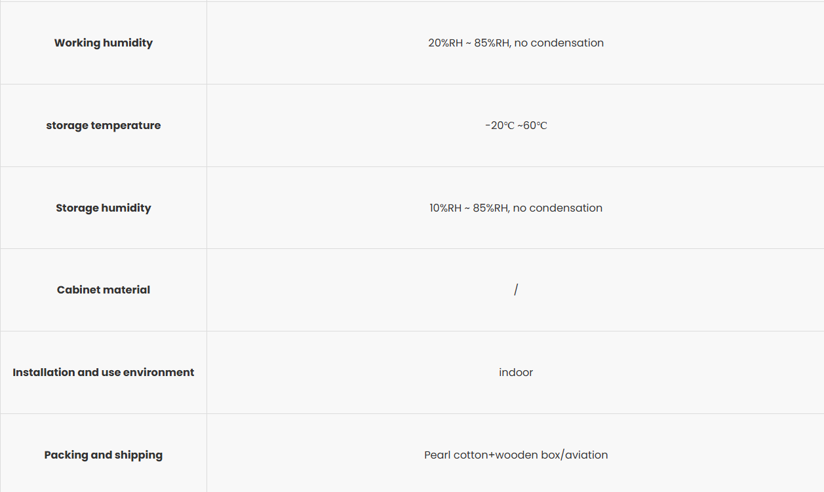Click the 10%RH text in Storage humidity row
This screenshot has height=492, width=824.
coord(446,208)
